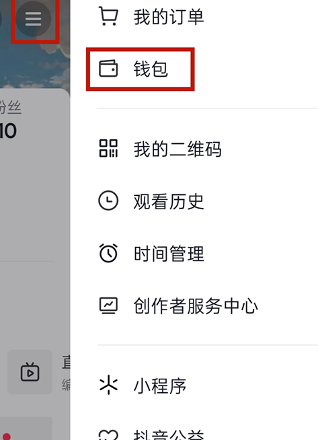Tap the 小程序 asterisk icon
Image resolution: width=318 pixels, height=440 pixels.
pyautogui.click(x=108, y=386)
